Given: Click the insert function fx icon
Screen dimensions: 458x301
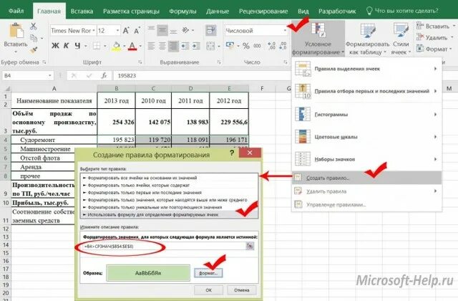Looking at the screenshot, I should [104, 76].
